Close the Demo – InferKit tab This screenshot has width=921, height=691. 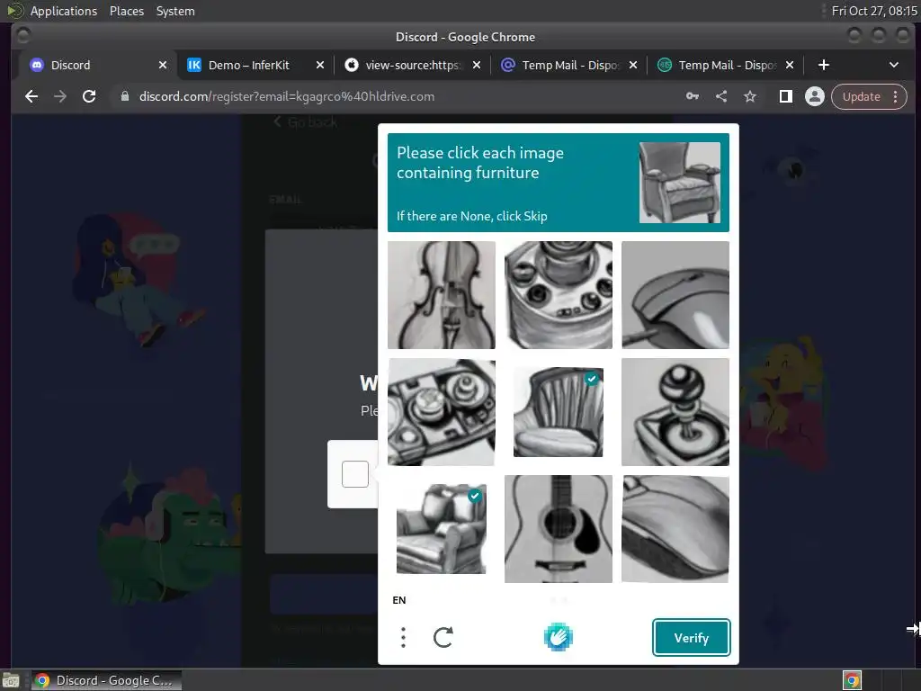[320, 65]
